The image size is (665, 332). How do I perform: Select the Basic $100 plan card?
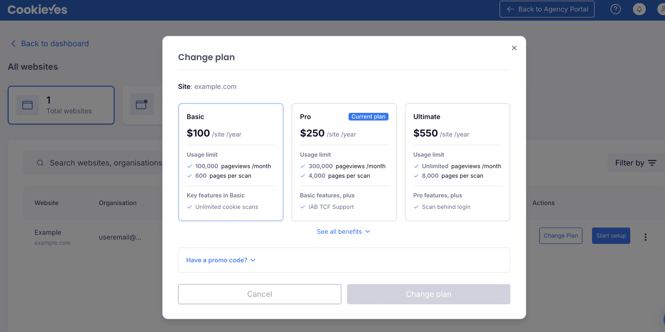pyautogui.click(x=231, y=162)
